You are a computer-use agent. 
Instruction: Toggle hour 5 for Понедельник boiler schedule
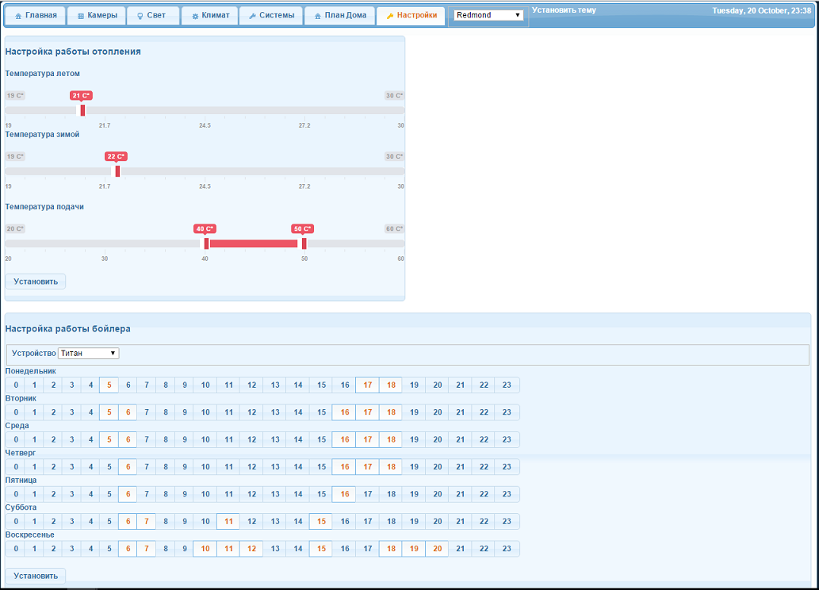coord(109,385)
